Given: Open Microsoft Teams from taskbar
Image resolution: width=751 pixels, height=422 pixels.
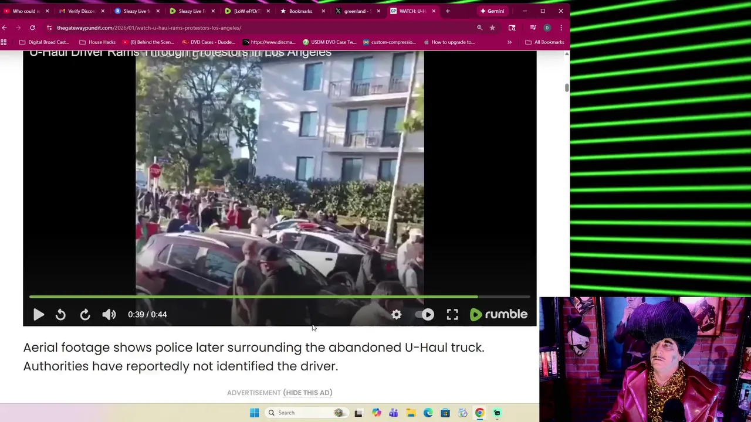Looking at the screenshot, I should pyautogui.click(x=393, y=413).
